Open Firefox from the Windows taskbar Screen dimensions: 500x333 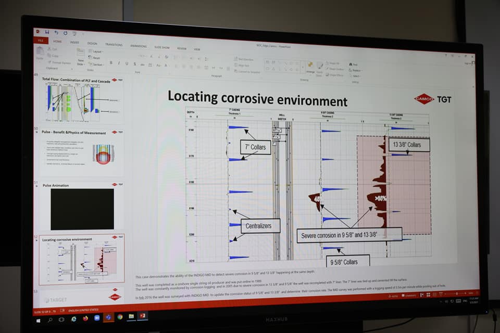[85, 318]
